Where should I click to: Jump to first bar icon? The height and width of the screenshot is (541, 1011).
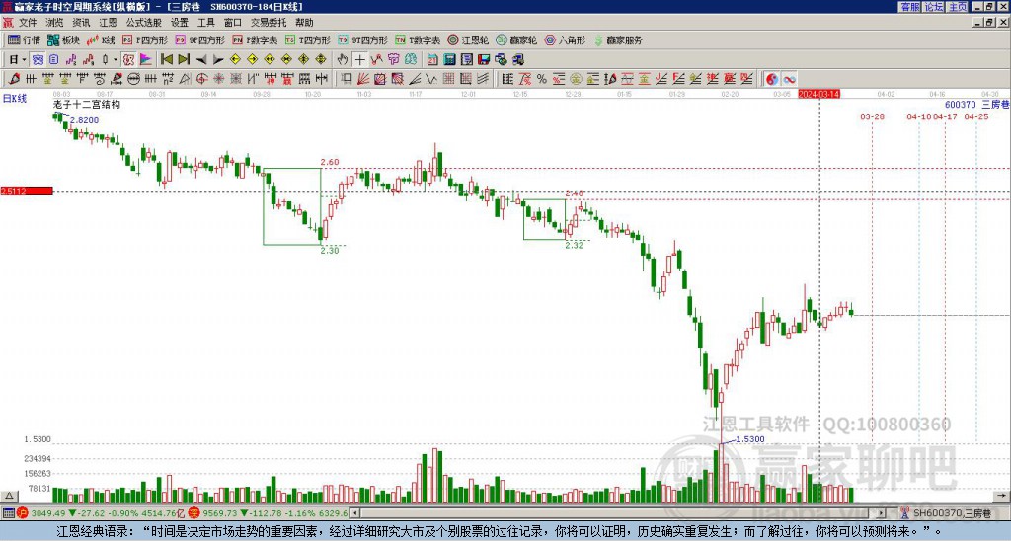coord(167,59)
